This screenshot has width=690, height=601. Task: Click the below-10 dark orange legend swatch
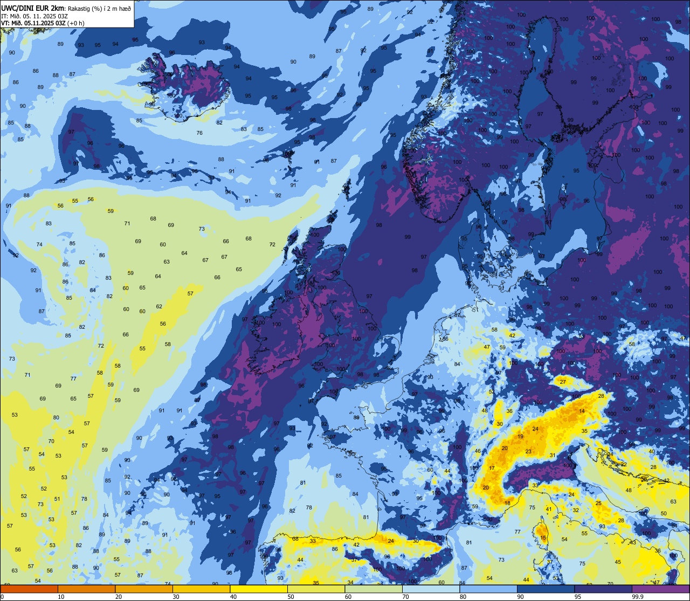click(29, 589)
